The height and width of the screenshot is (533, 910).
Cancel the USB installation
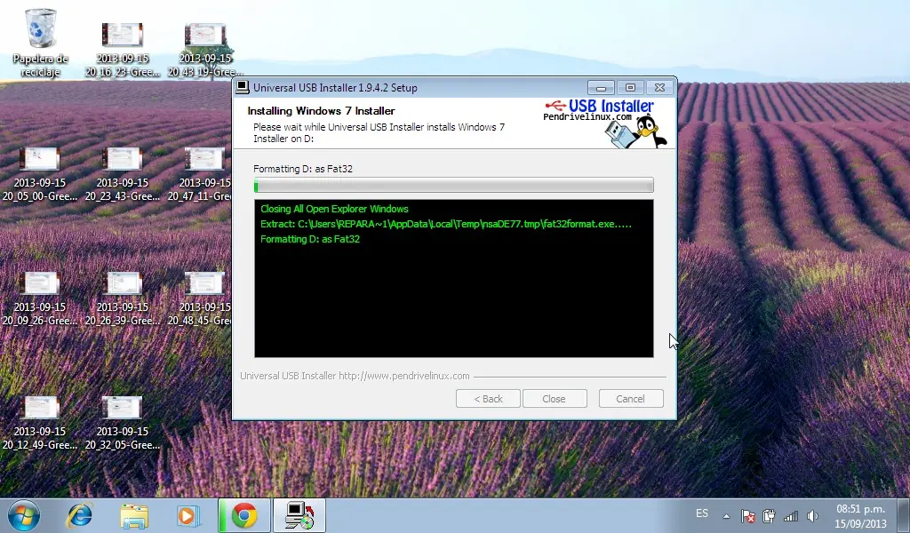[630, 399]
